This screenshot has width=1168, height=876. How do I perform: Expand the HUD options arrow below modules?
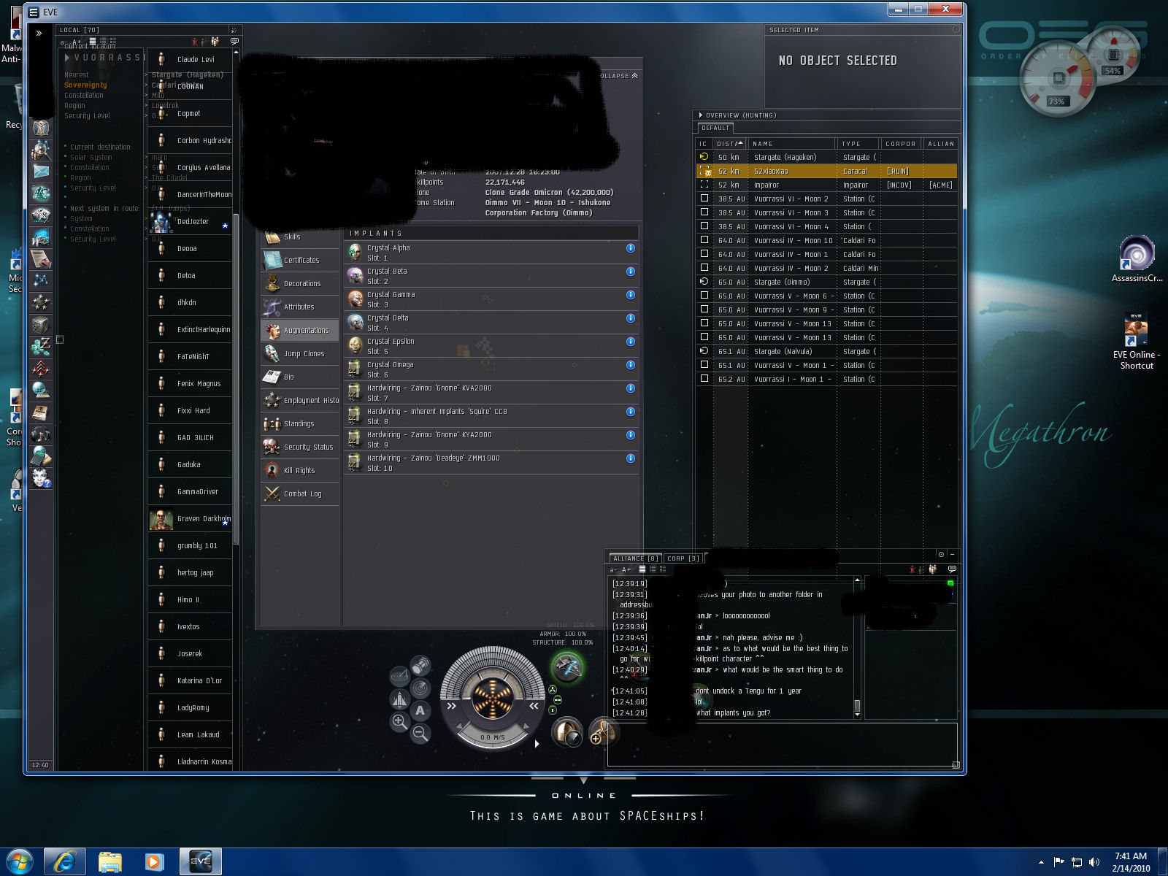tap(537, 744)
